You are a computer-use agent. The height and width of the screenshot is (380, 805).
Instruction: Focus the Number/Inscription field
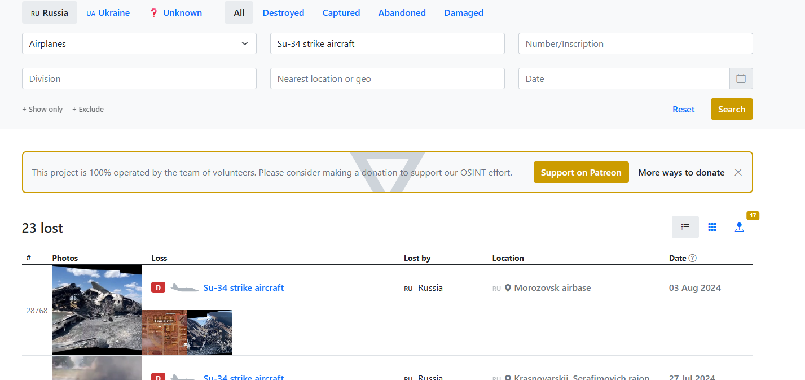(636, 43)
